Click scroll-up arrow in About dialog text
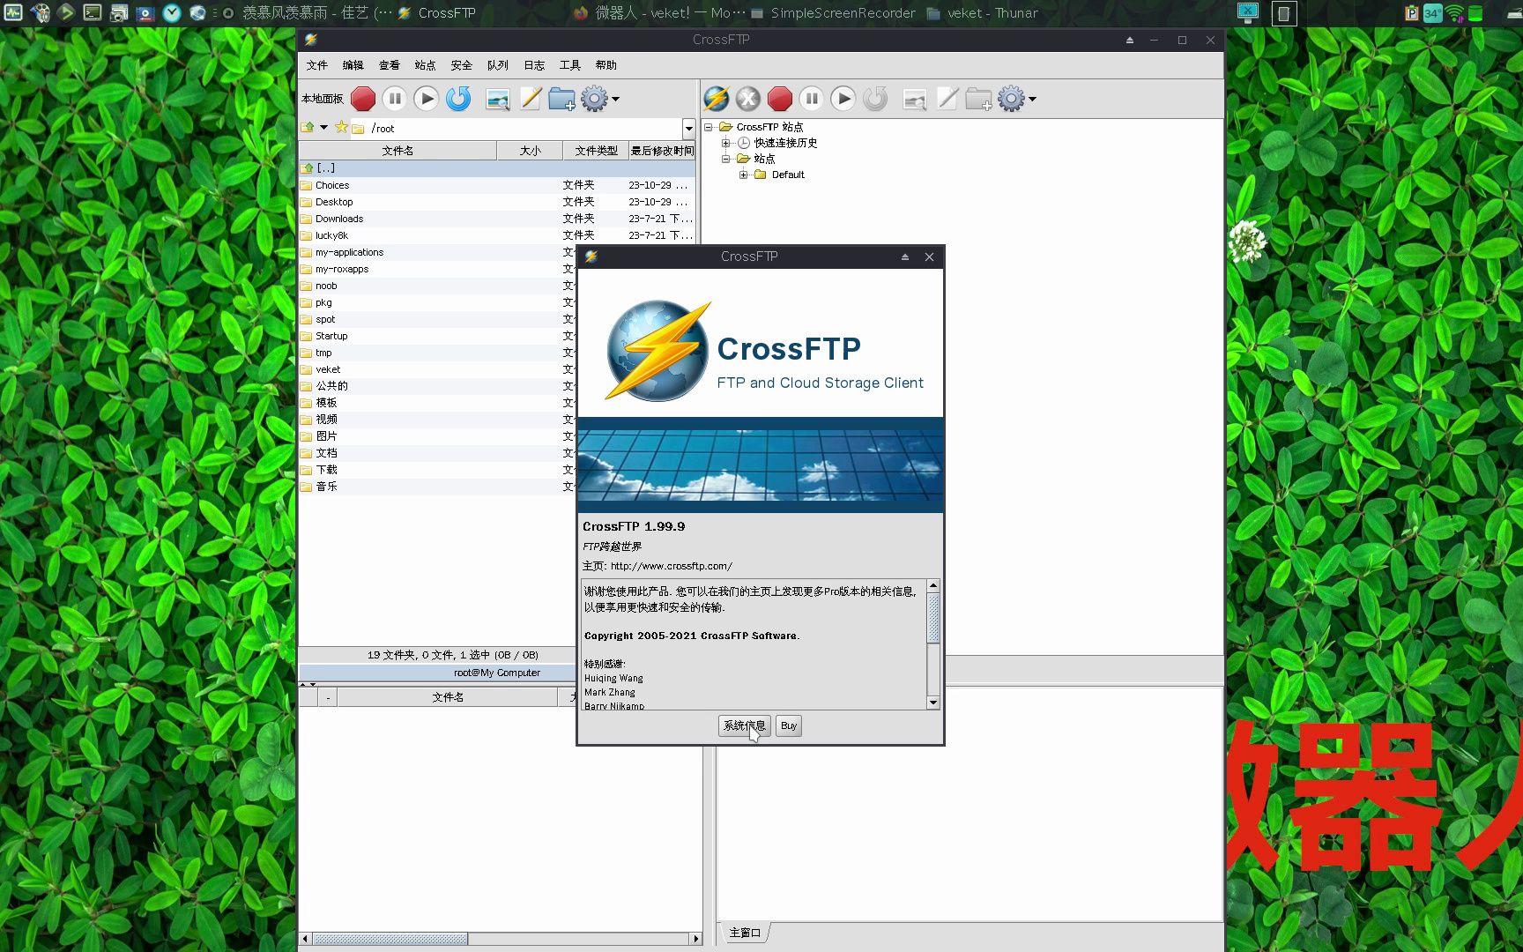Viewport: 1523px width, 952px height. (933, 586)
